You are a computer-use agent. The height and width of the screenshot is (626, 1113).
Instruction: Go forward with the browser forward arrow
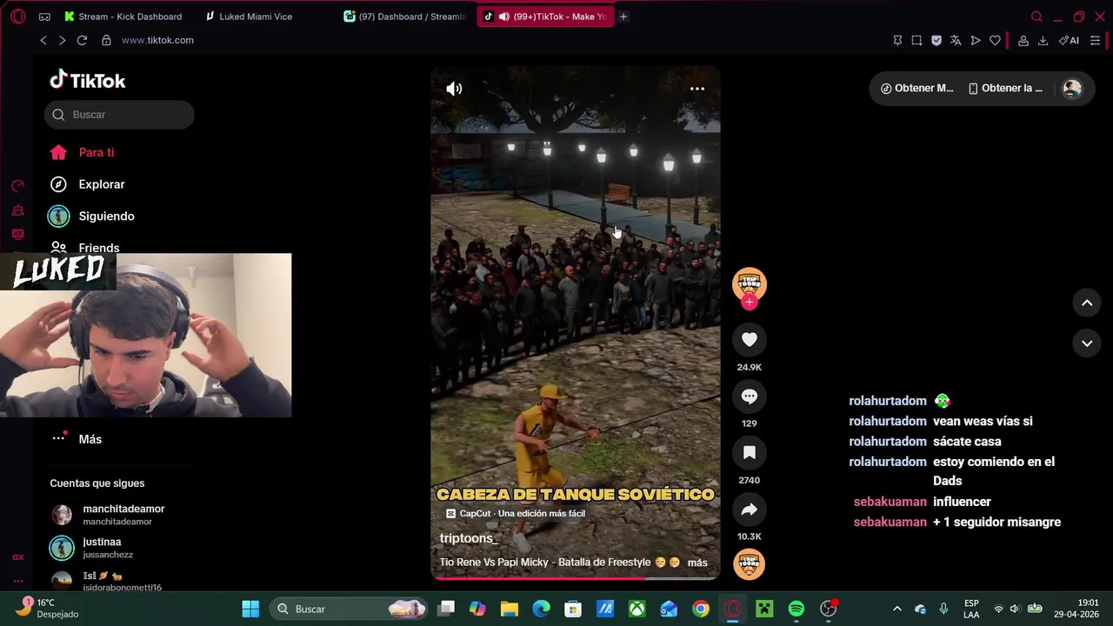point(62,40)
